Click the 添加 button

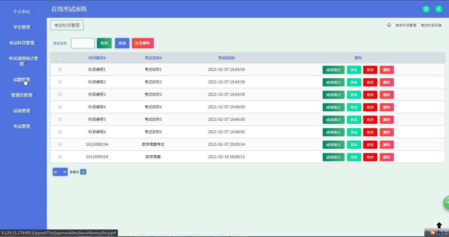tap(122, 43)
